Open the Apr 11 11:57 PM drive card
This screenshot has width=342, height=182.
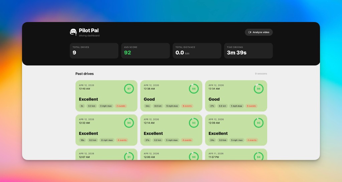point(236,154)
